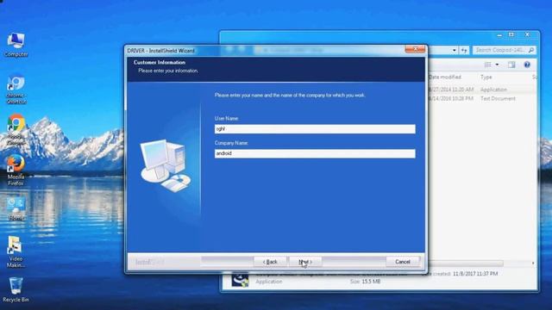Cancel the InstallShield wizard
Screen dimensions: 552x310
(x=403, y=262)
